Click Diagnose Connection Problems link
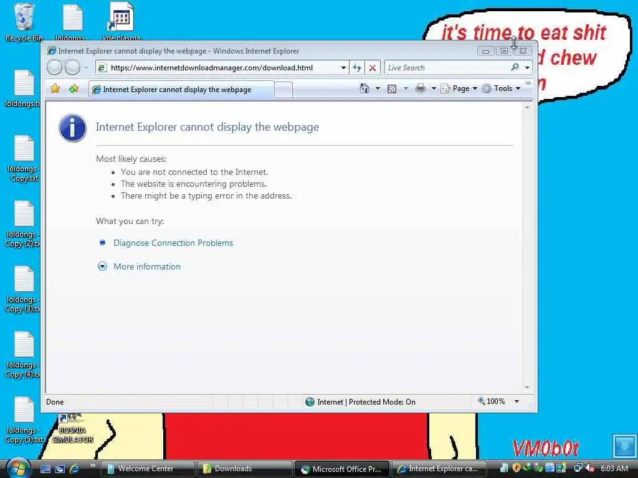Screen dimensions: 638x478 point(173,243)
